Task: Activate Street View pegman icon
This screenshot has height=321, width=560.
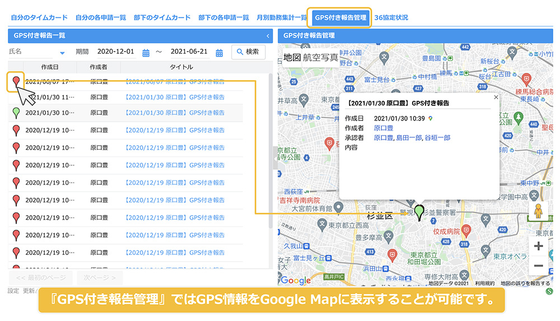Action: click(538, 211)
